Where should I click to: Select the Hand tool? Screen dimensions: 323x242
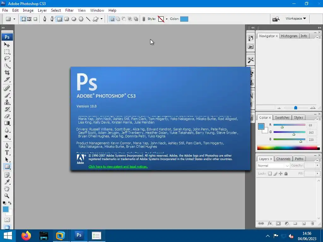point(7,189)
